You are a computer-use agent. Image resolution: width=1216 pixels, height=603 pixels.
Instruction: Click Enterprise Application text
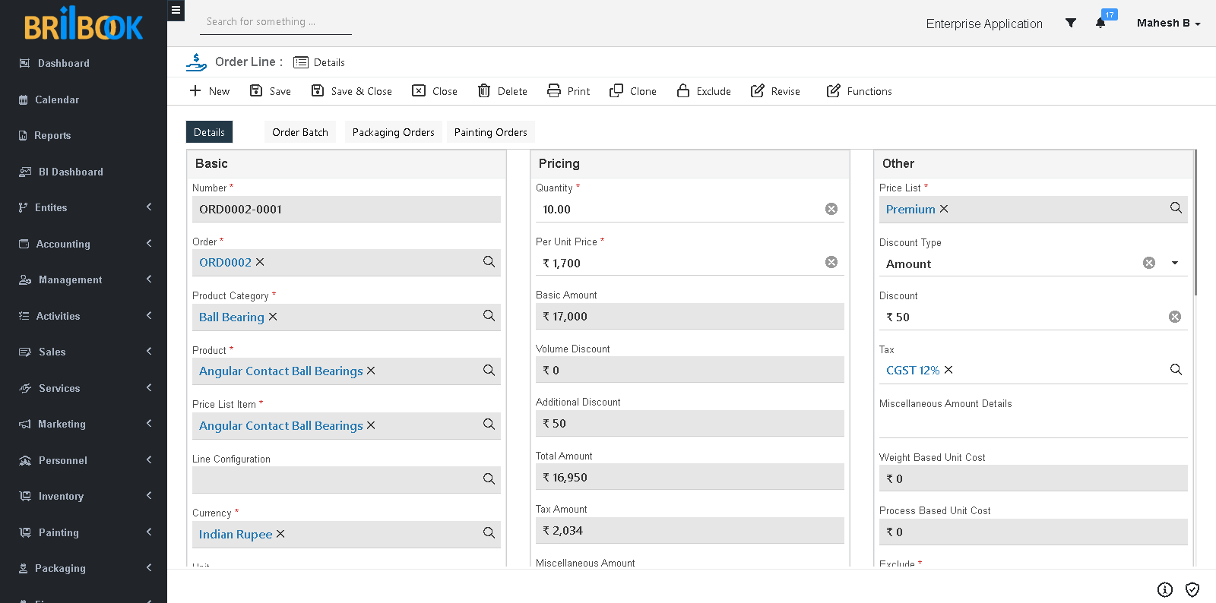coord(984,24)
